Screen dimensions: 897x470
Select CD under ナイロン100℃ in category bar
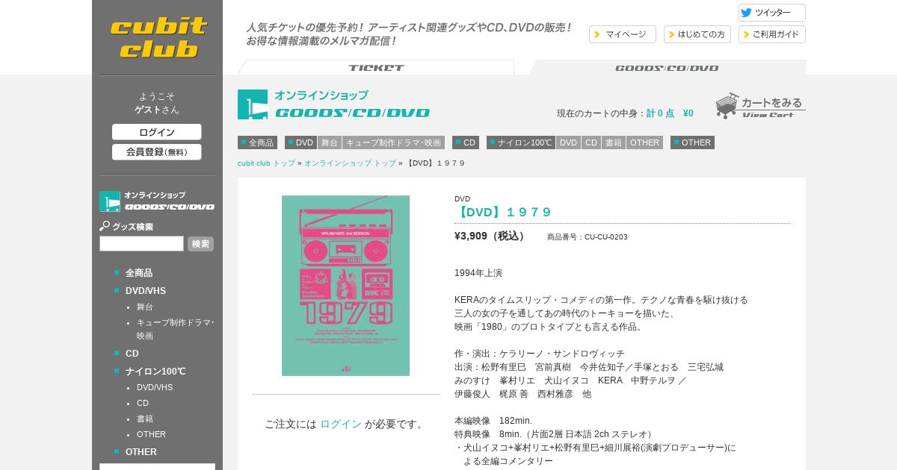click(591, 142)
